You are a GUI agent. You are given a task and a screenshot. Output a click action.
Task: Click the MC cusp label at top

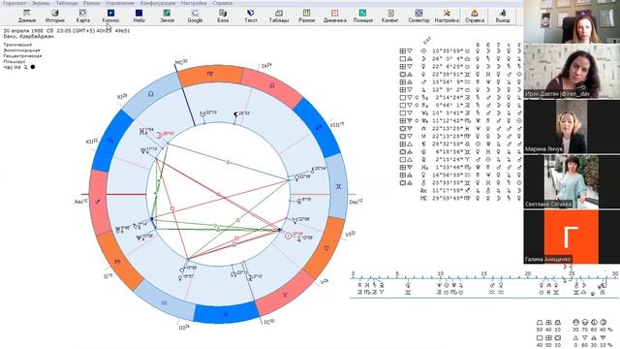pos(181,62)
